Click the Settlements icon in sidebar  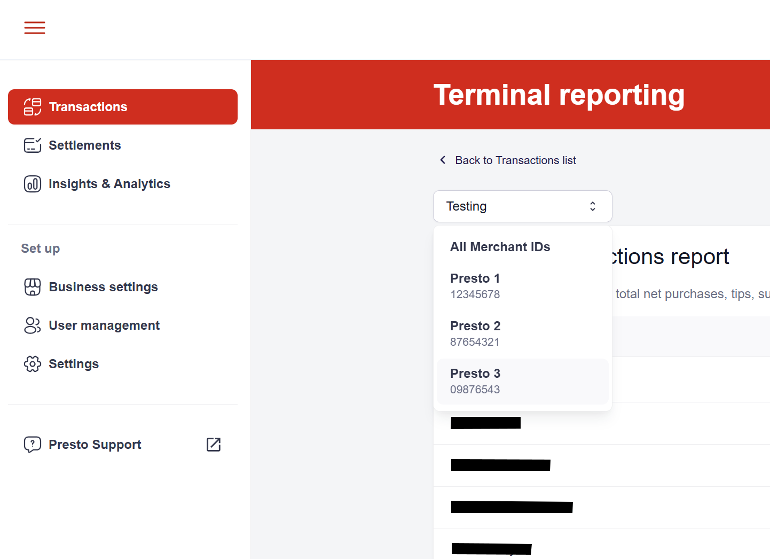[x=33, y=145]
